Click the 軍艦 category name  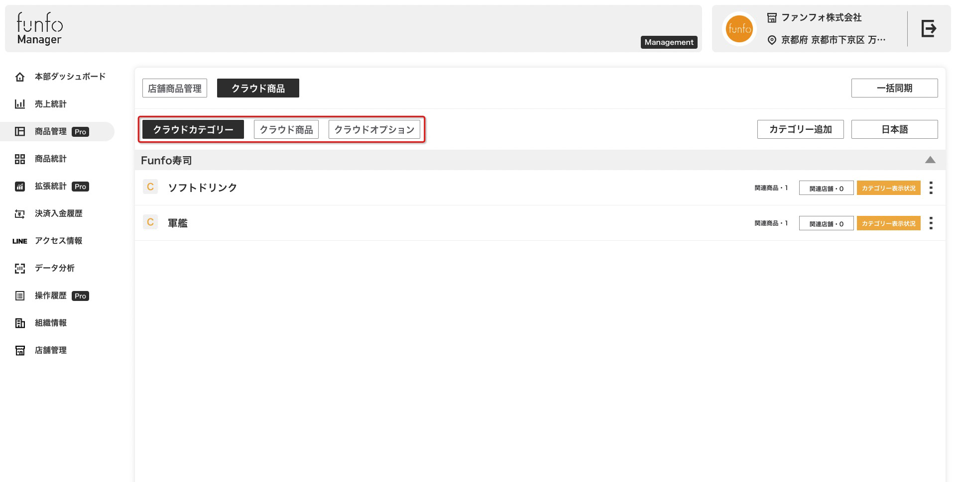178,223
